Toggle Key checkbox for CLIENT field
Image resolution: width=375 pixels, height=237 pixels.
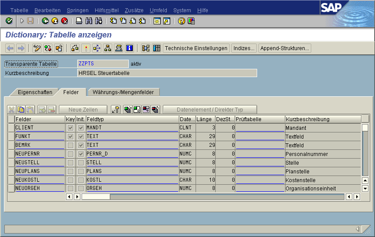[x=70, y=128]
